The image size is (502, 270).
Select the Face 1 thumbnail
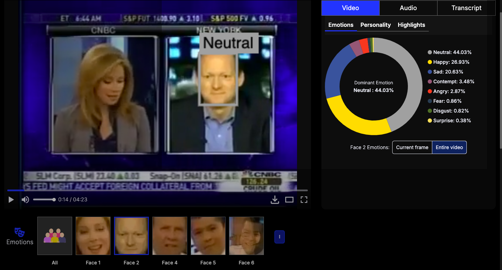[93, 236]
